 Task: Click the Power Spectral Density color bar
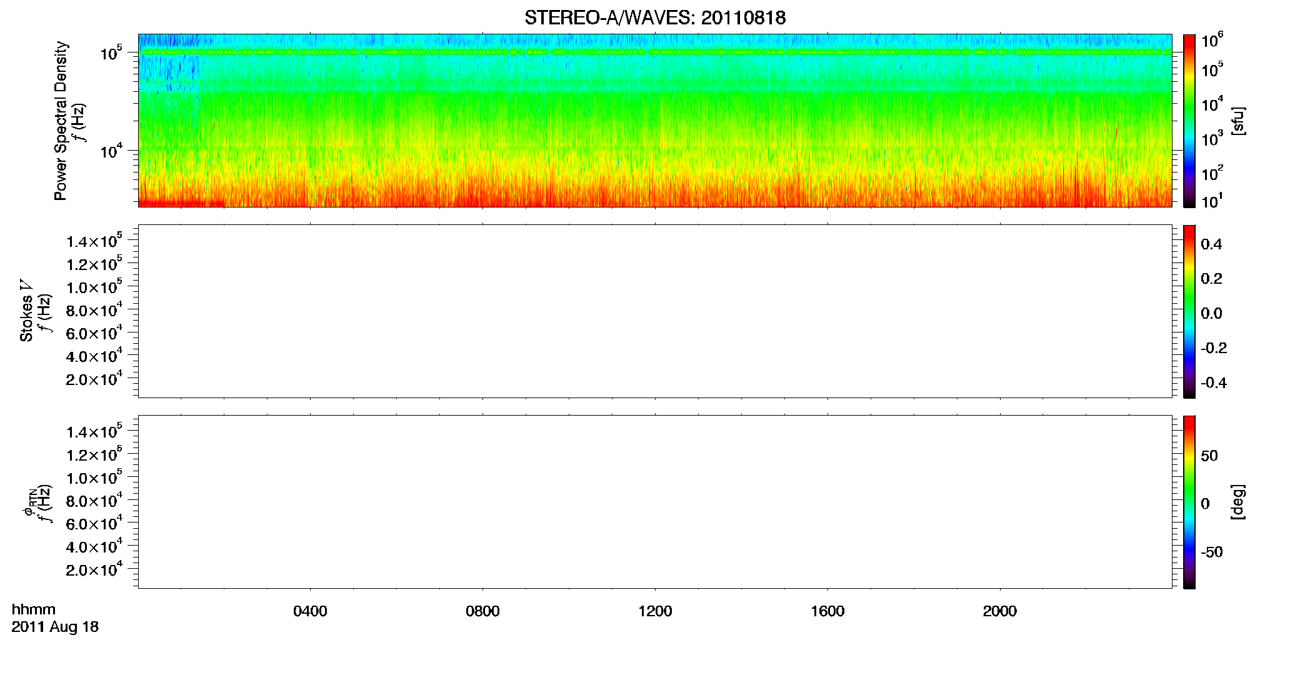(x=1189, y=121)
